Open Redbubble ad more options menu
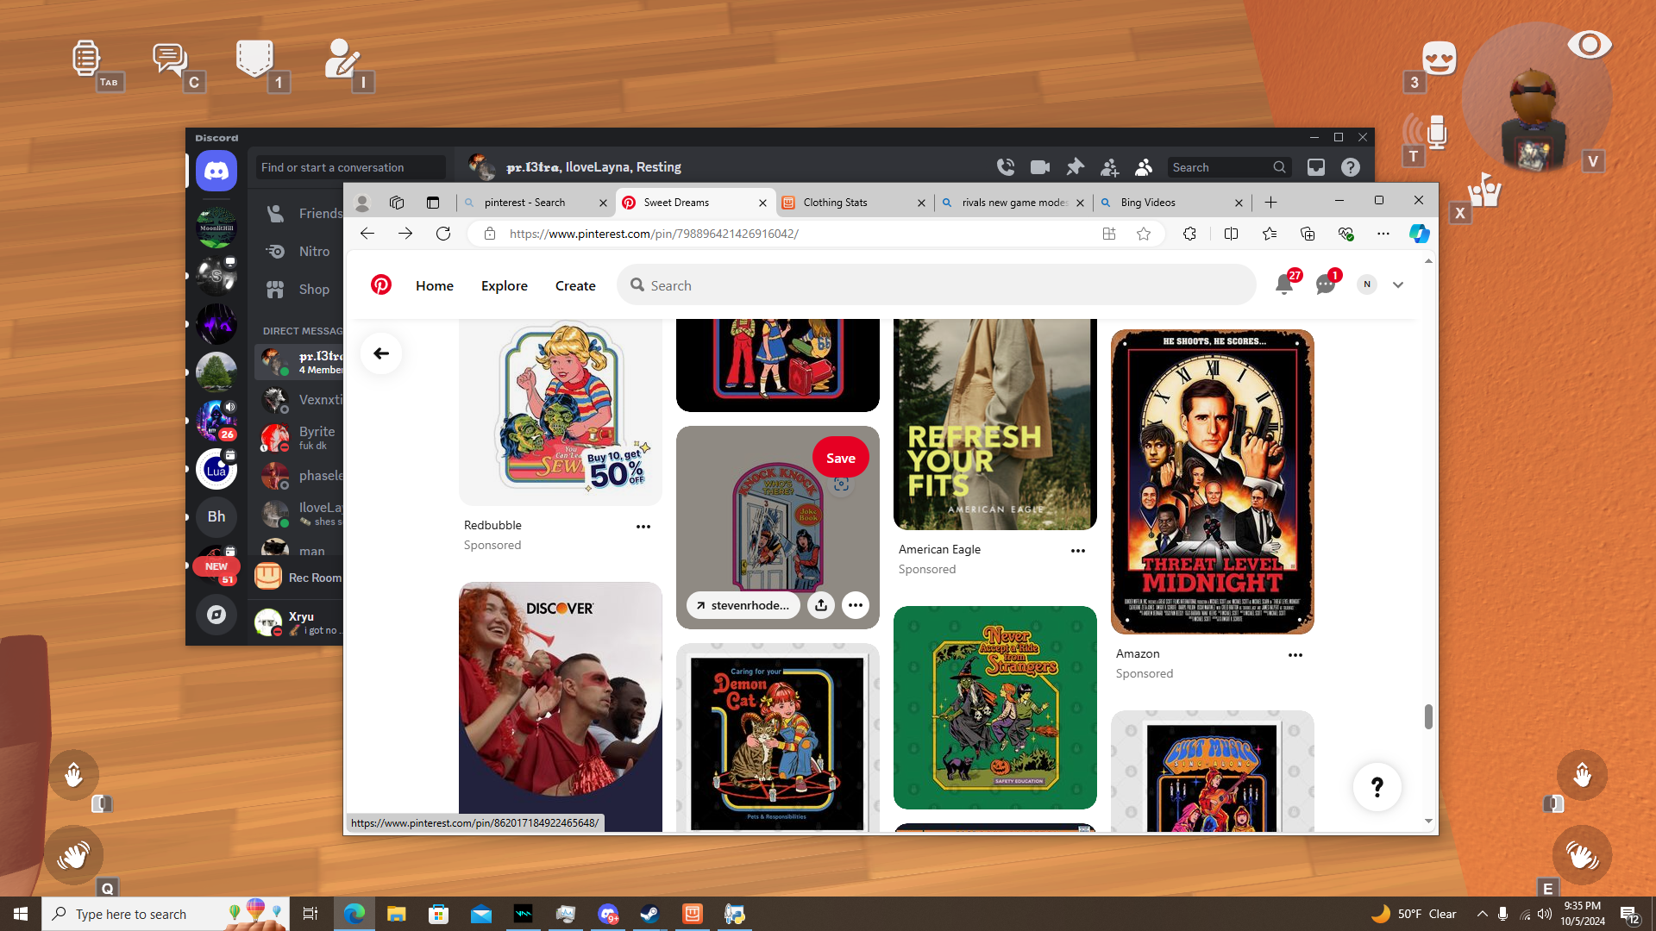 click(x=643, y=526)
